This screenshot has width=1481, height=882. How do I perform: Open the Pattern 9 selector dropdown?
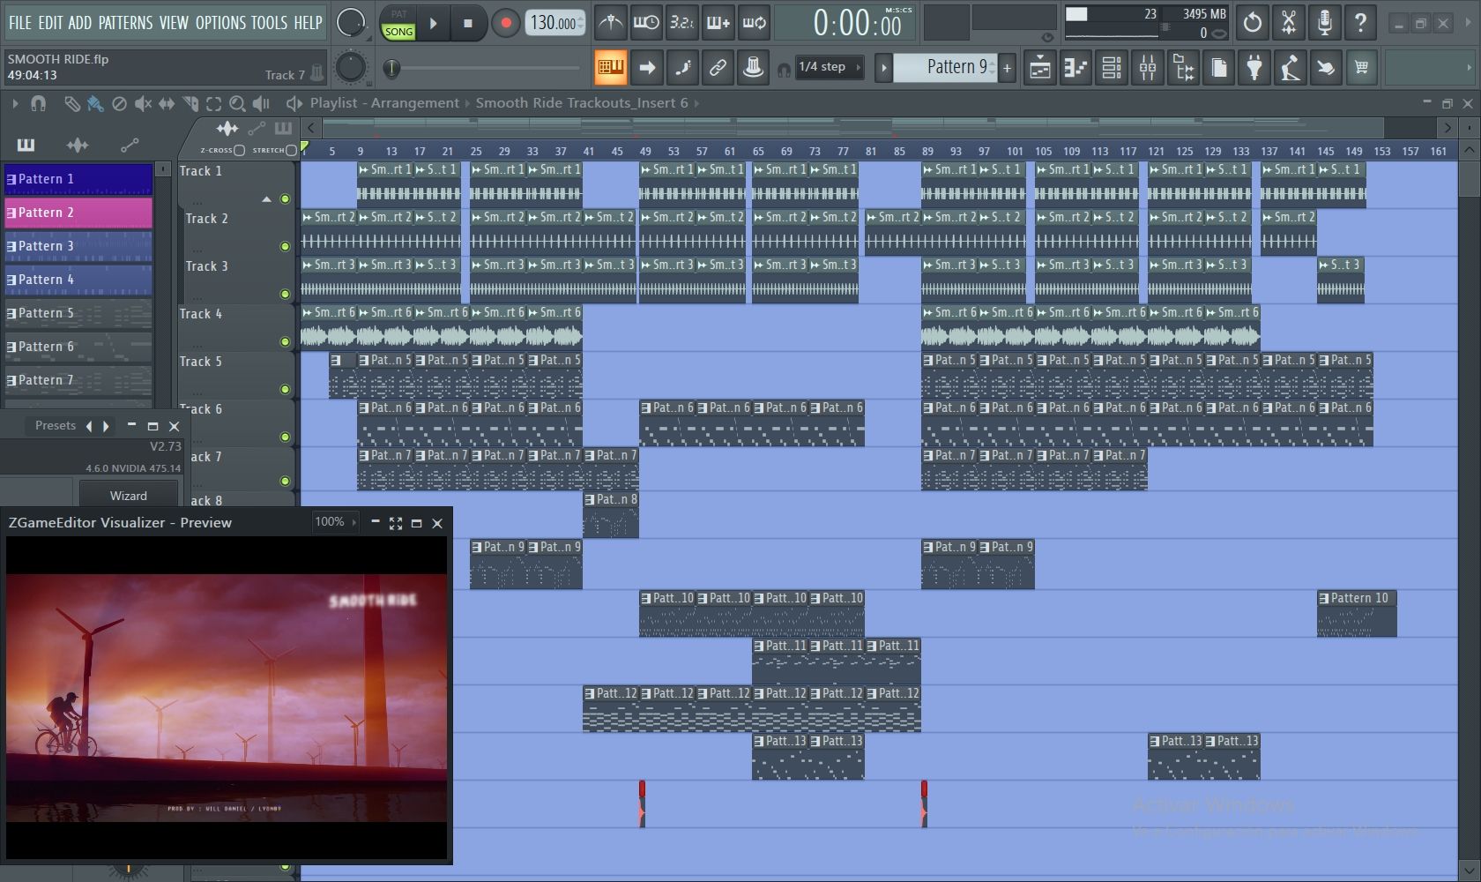coord(945,67)
